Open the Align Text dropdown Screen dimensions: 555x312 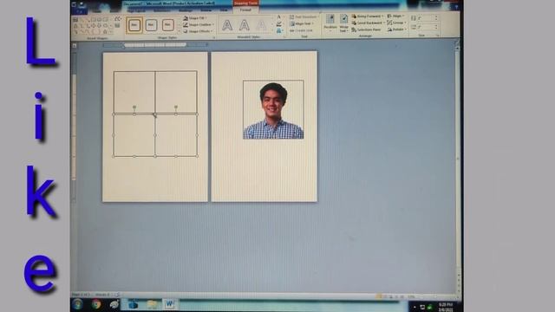[302, 23]
